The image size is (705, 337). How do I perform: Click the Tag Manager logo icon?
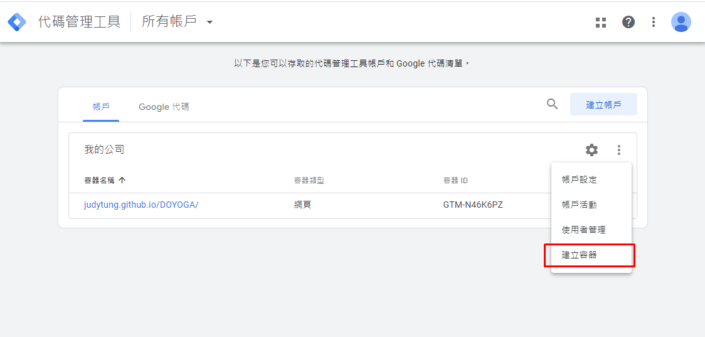[x=17, y=22]
